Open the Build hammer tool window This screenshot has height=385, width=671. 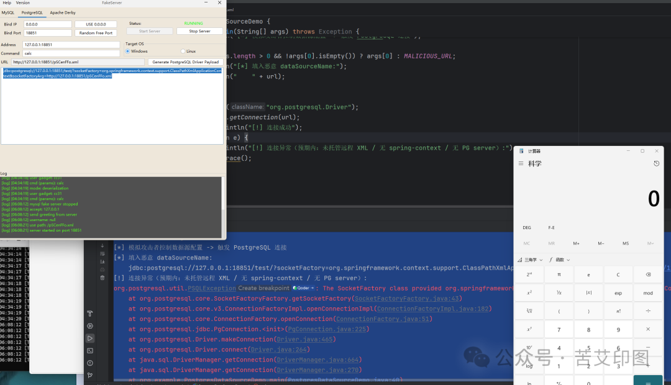pos(90,314)
